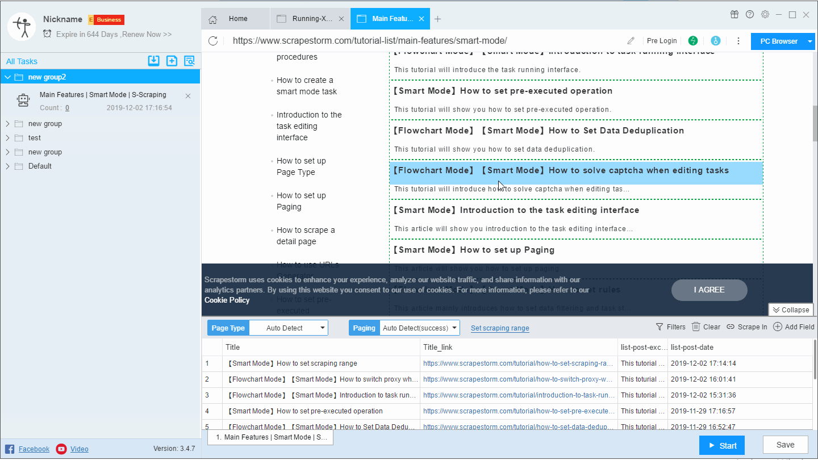
Task: Close the Main Features tab
Action: pos(421,19)
